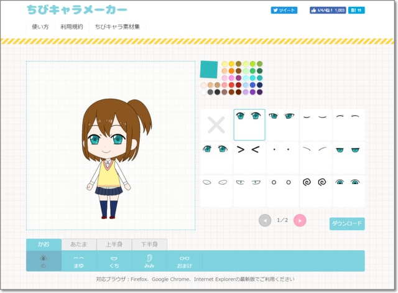398x293 pixels.
Task: Click the chibi character preview canvas
Action: [x=110, y=146]
